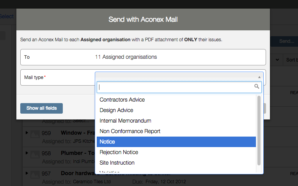Expand issue 958 row triangle
The height and width of the screenshot is (186, 298).
27,153
